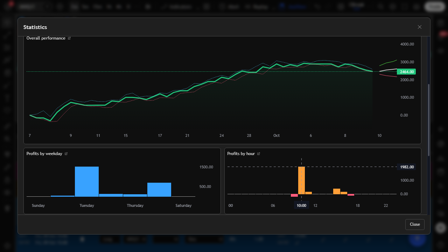Click the Tuesday label on weekday axis
This screenshot has height=252, width=448.
click(x=87, y=205)
